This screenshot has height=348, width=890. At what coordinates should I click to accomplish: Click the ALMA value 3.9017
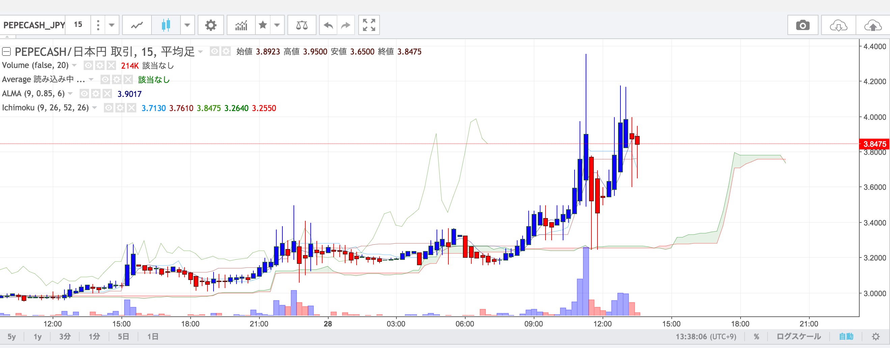click(130, 94)
